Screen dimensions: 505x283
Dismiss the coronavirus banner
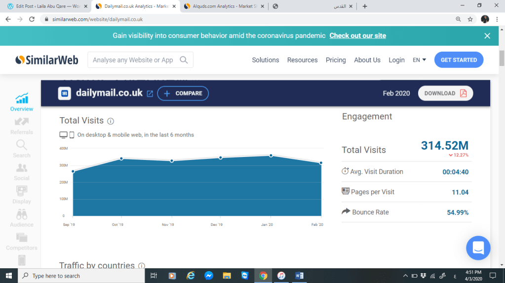click(487, 36)
